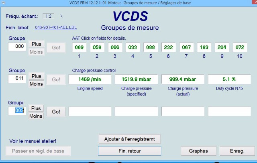This screenshot has height=163, width=257.
Task: Click fourth empty field in group 002 row
Action: (229, 111)
